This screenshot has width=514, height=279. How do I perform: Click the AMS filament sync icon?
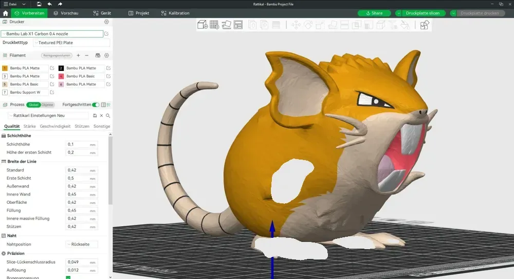98,56
